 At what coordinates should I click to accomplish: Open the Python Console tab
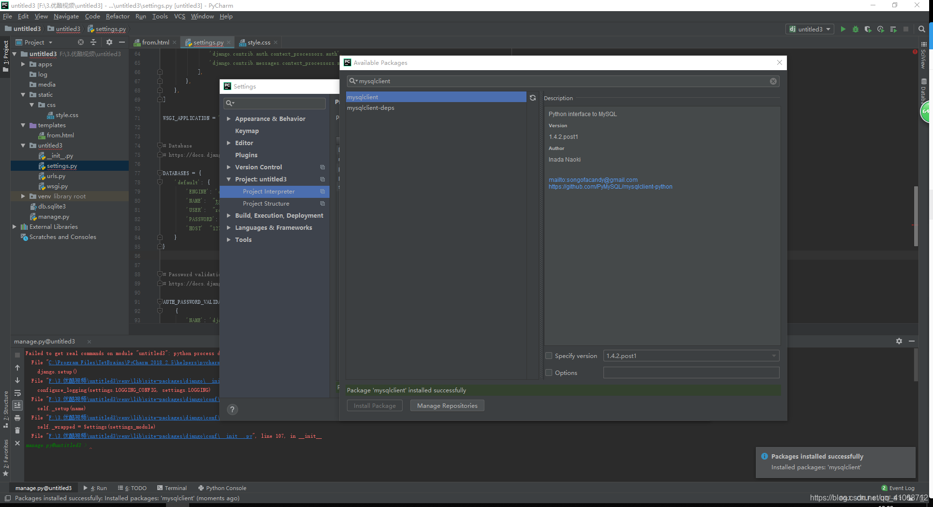pyautogui.click(x=222, y=488)
